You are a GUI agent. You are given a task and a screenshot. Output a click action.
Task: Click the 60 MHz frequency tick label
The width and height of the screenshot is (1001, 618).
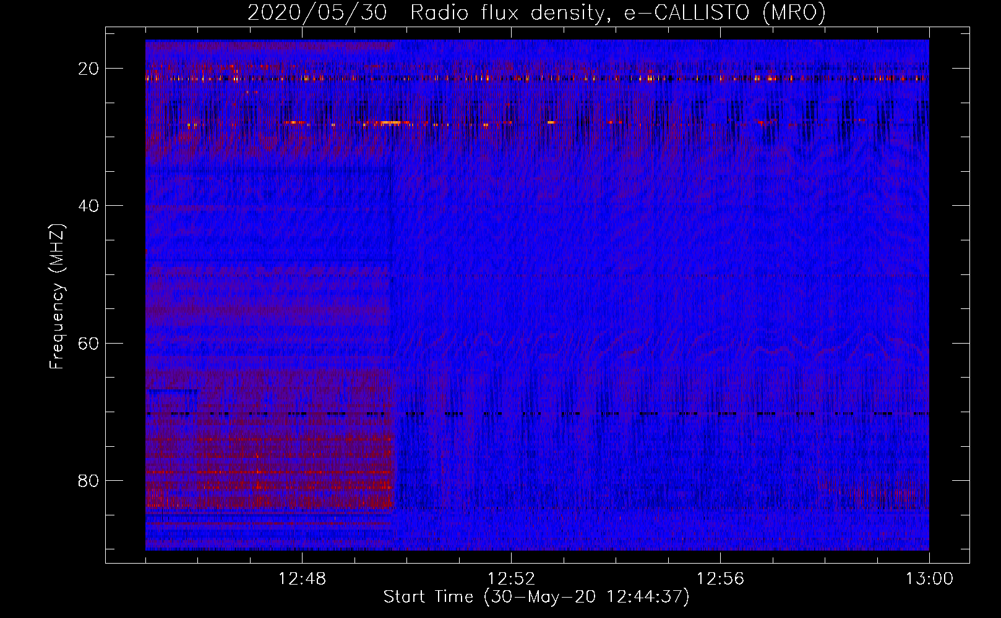tap(89, 343)
